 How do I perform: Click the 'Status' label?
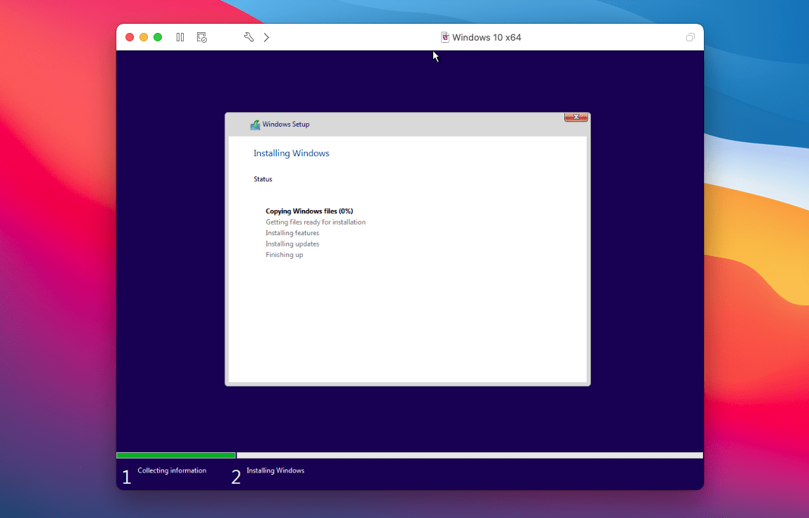pyautogui.click(x=263, y=179)
